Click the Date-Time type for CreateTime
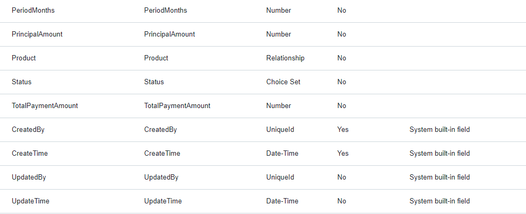Screen dimensions: 526x214 [282, 154]
